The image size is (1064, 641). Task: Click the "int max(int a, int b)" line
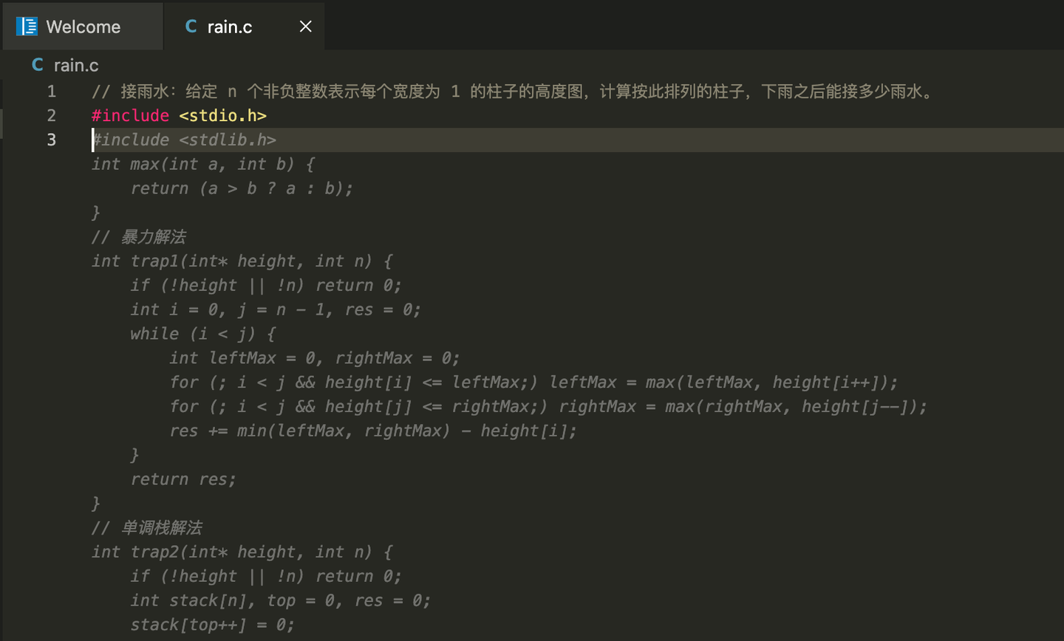coord(203,164)
